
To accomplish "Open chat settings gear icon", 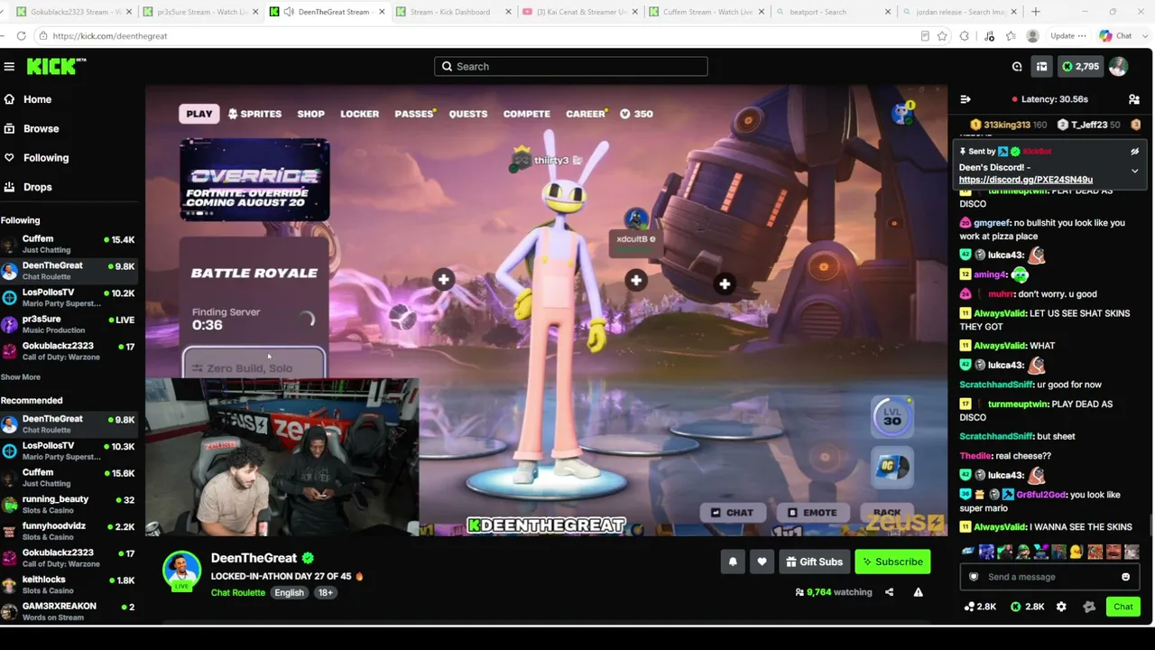I will click(x=1061, y=607).
